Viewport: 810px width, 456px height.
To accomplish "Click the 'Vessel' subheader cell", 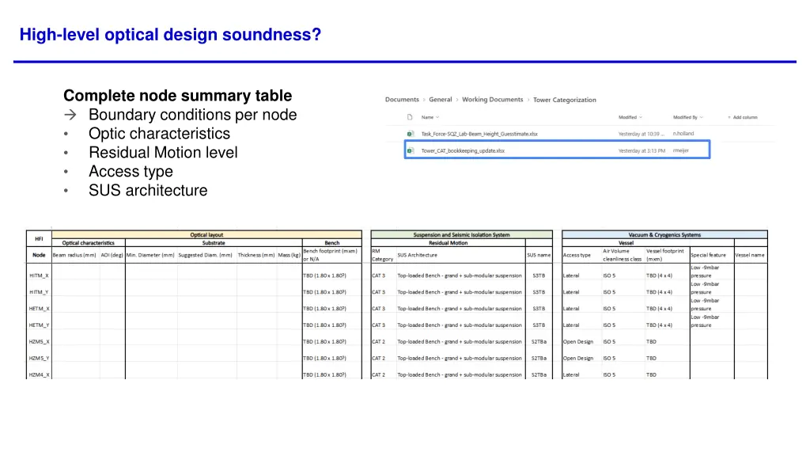I will [x=626, y=243].
